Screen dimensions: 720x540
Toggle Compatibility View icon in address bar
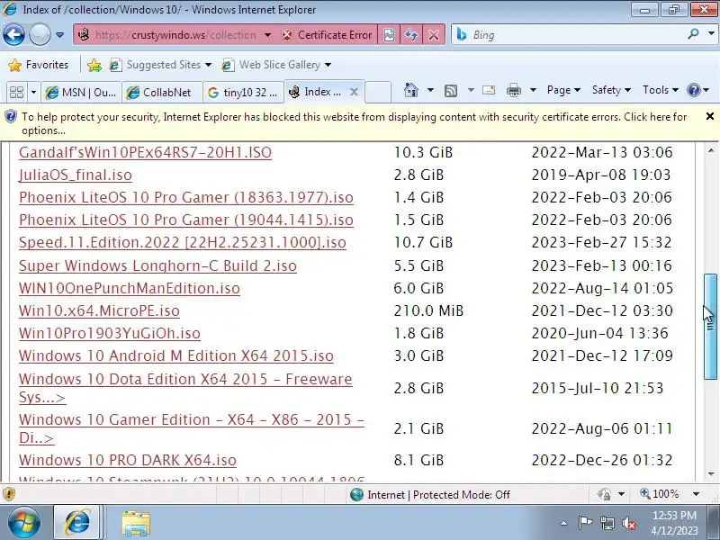tap(389, 35)
